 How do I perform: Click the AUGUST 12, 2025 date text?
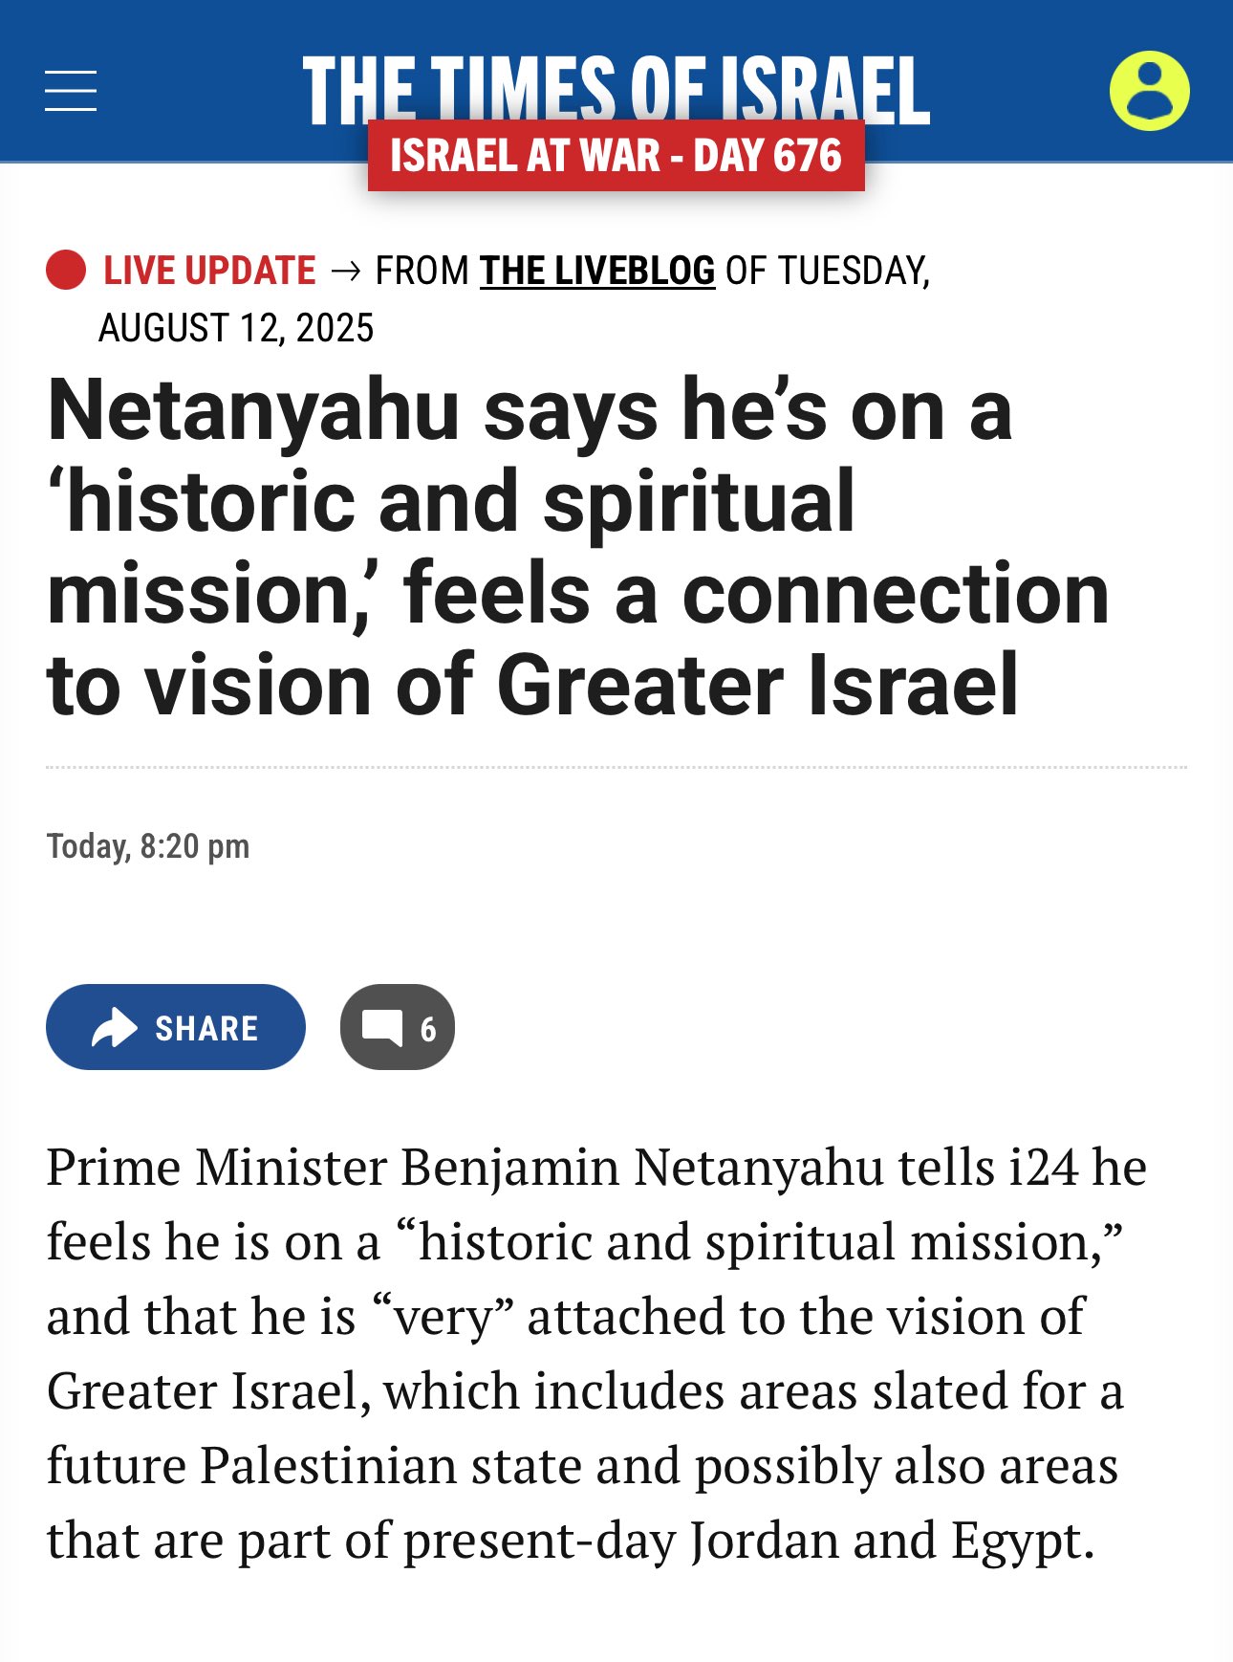tap(236, 328)
